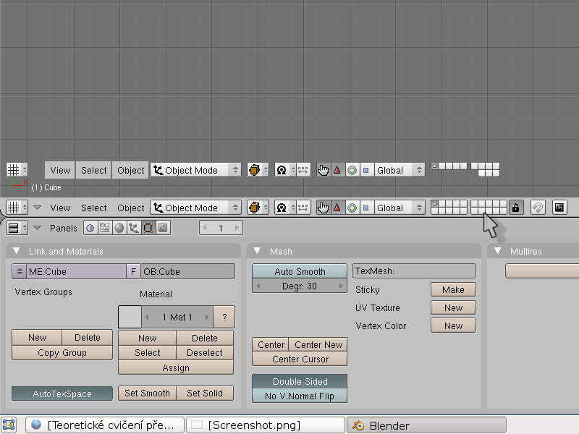This screenshot has width=579, height=434.
Task: Click the Center Cursor button
Action: pyautogui.click(x=300, y=359)
